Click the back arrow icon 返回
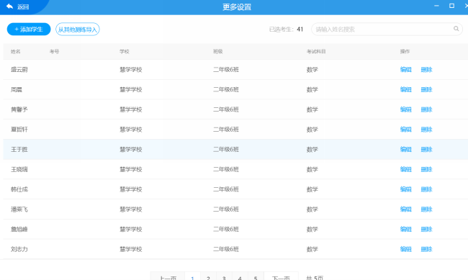468x280 pixels. click(9, 6)
